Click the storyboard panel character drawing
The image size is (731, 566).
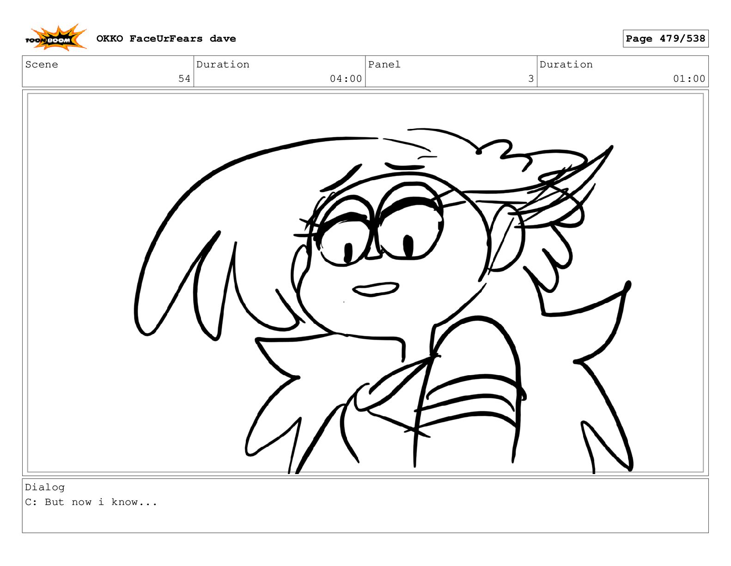click(x=383, y=300)
